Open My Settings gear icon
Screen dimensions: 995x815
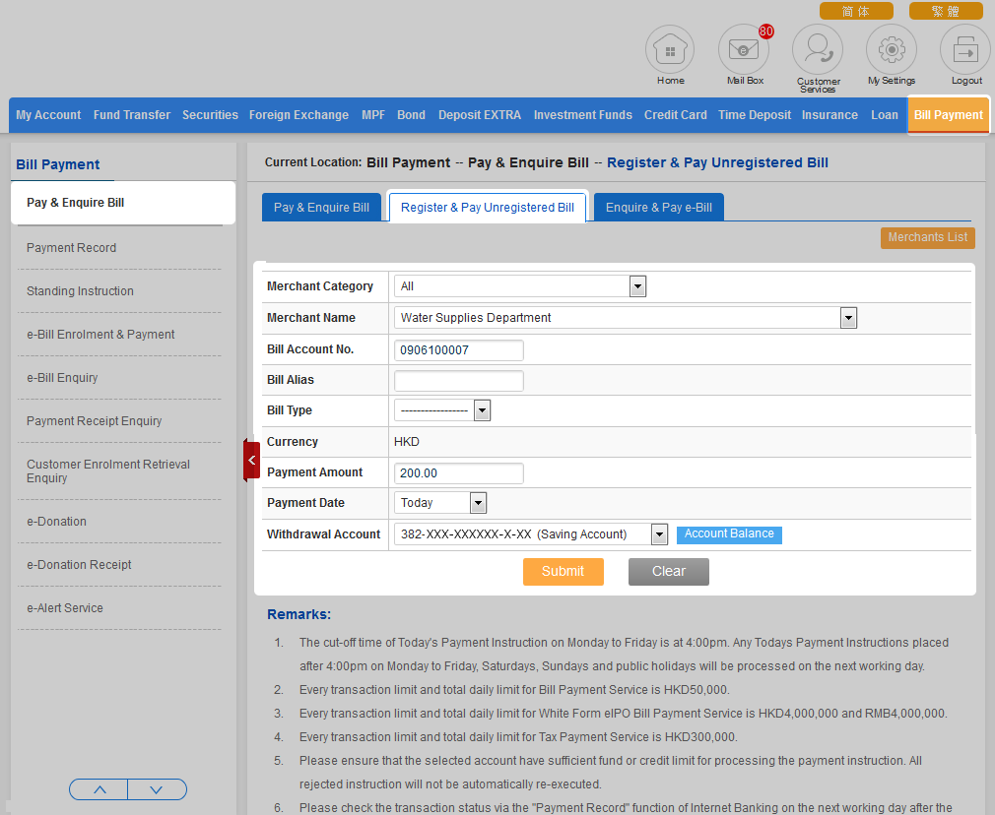[x=891, y=49]
